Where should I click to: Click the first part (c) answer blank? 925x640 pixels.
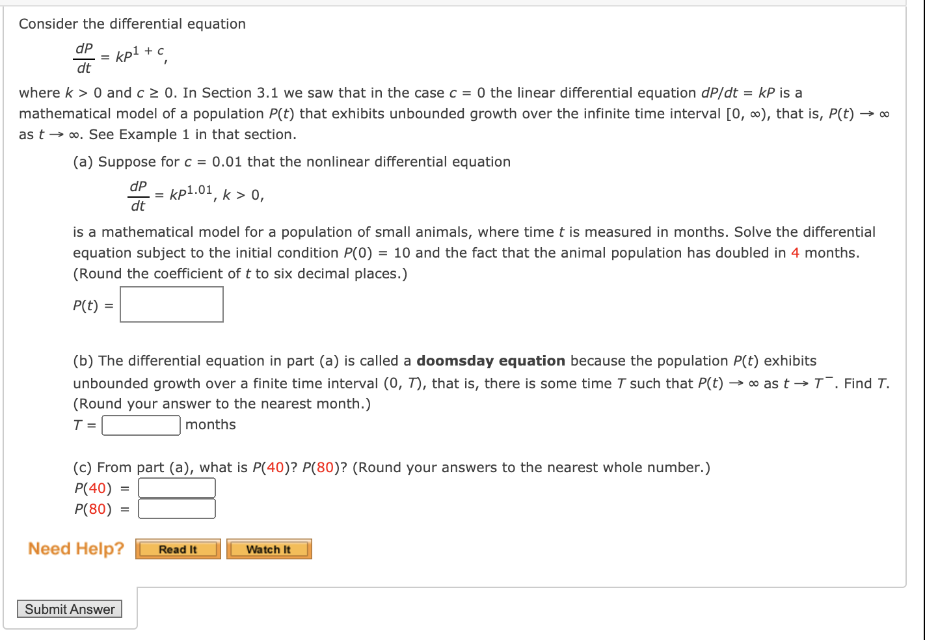coord(176,487)
